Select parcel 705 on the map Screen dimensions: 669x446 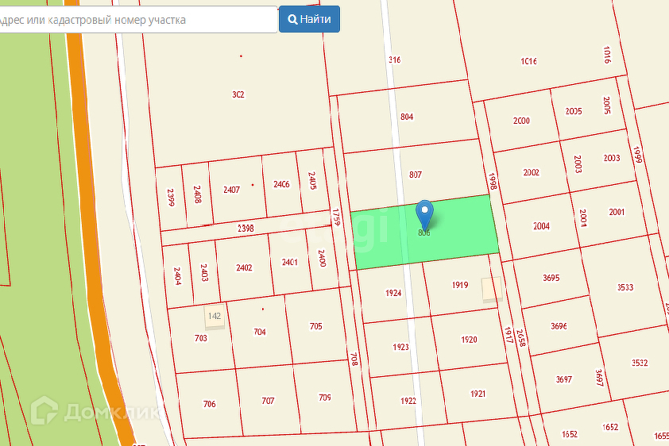pos(315,326)
